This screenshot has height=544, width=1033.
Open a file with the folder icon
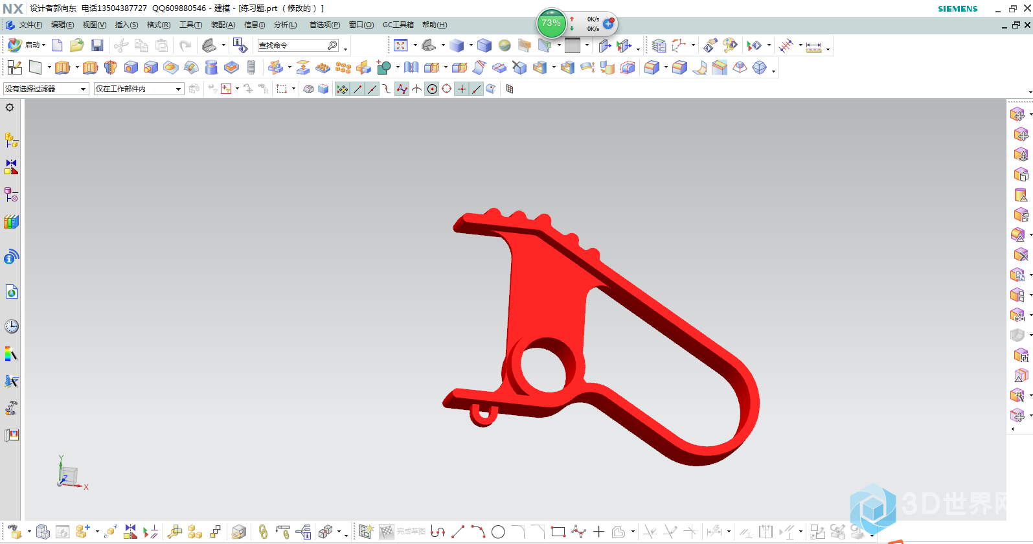coord(77,45)
